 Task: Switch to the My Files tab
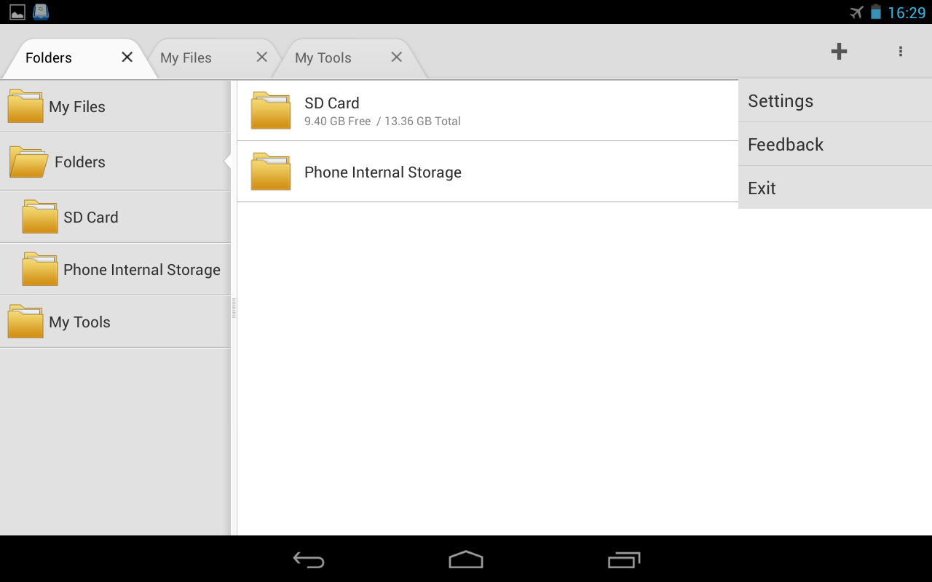(x=186, y=57)
